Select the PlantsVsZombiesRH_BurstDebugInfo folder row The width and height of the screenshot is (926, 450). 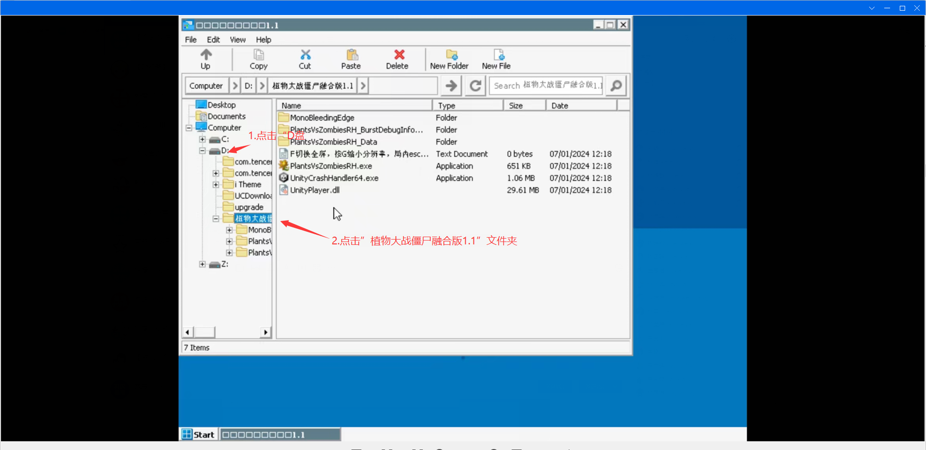click(x=453, y=129)
